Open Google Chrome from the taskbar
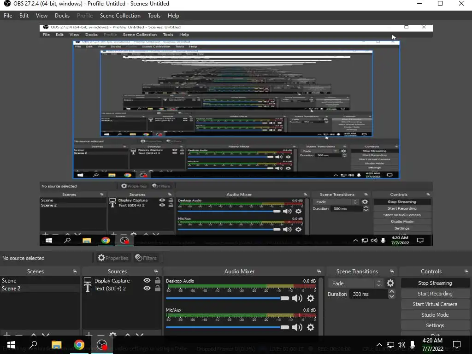Image resolution: width=472 pixels, height=354 pixels. pos(79,345)
